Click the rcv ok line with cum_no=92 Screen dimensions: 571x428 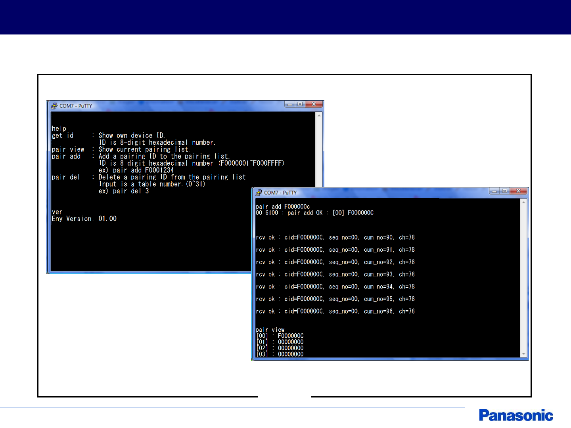(x=335, y=262)
